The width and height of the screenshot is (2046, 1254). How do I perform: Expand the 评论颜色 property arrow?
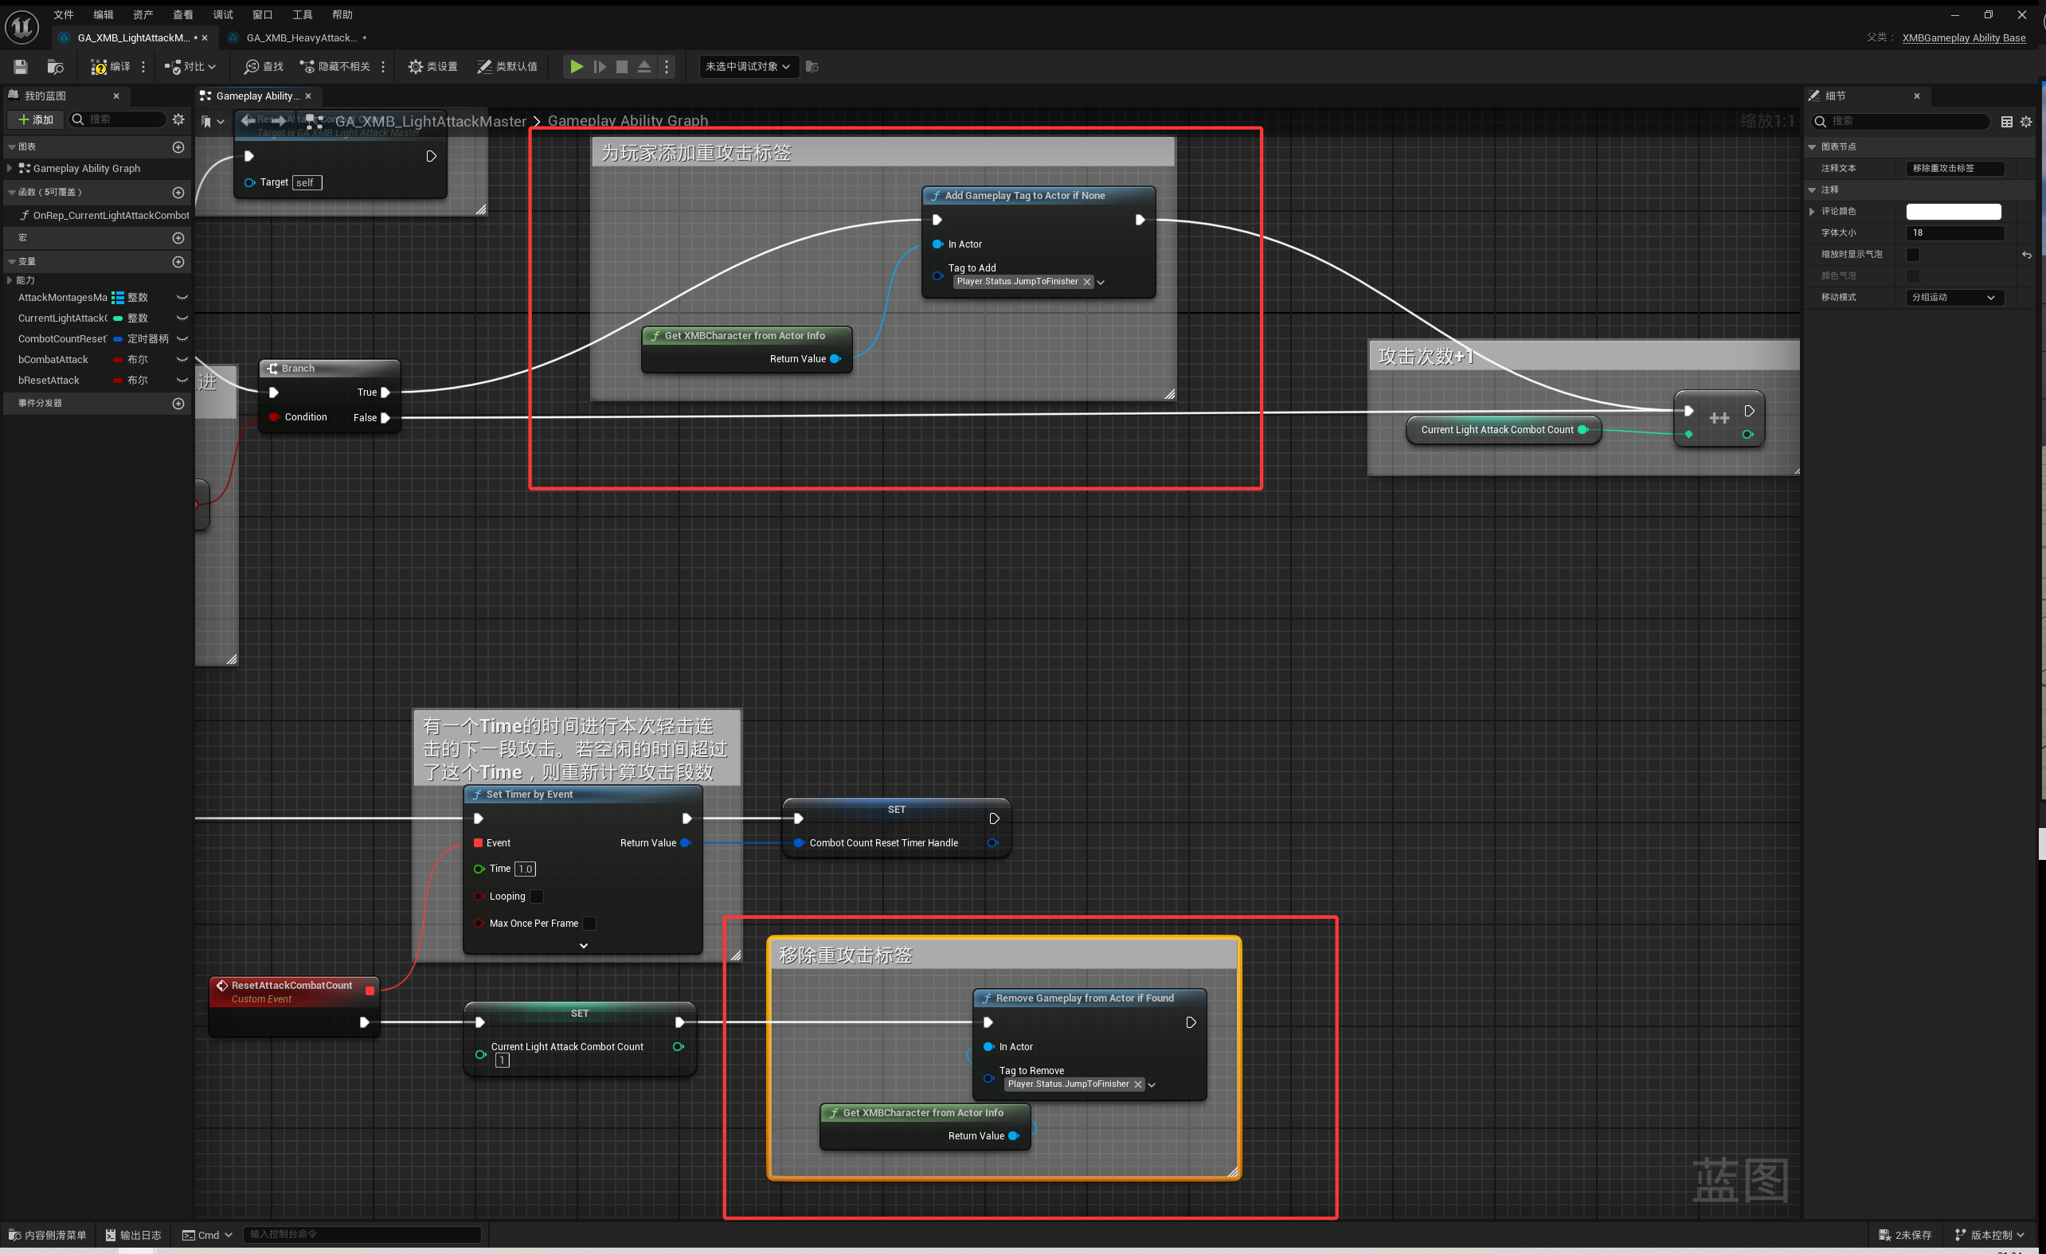(1812, 212)
